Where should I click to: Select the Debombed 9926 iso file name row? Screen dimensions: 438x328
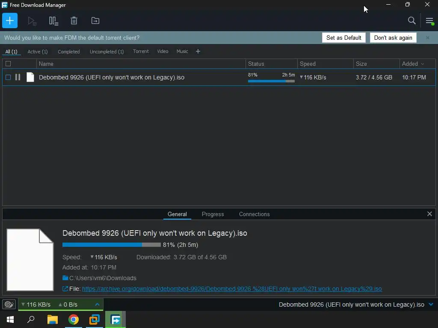tap(112, 78)
